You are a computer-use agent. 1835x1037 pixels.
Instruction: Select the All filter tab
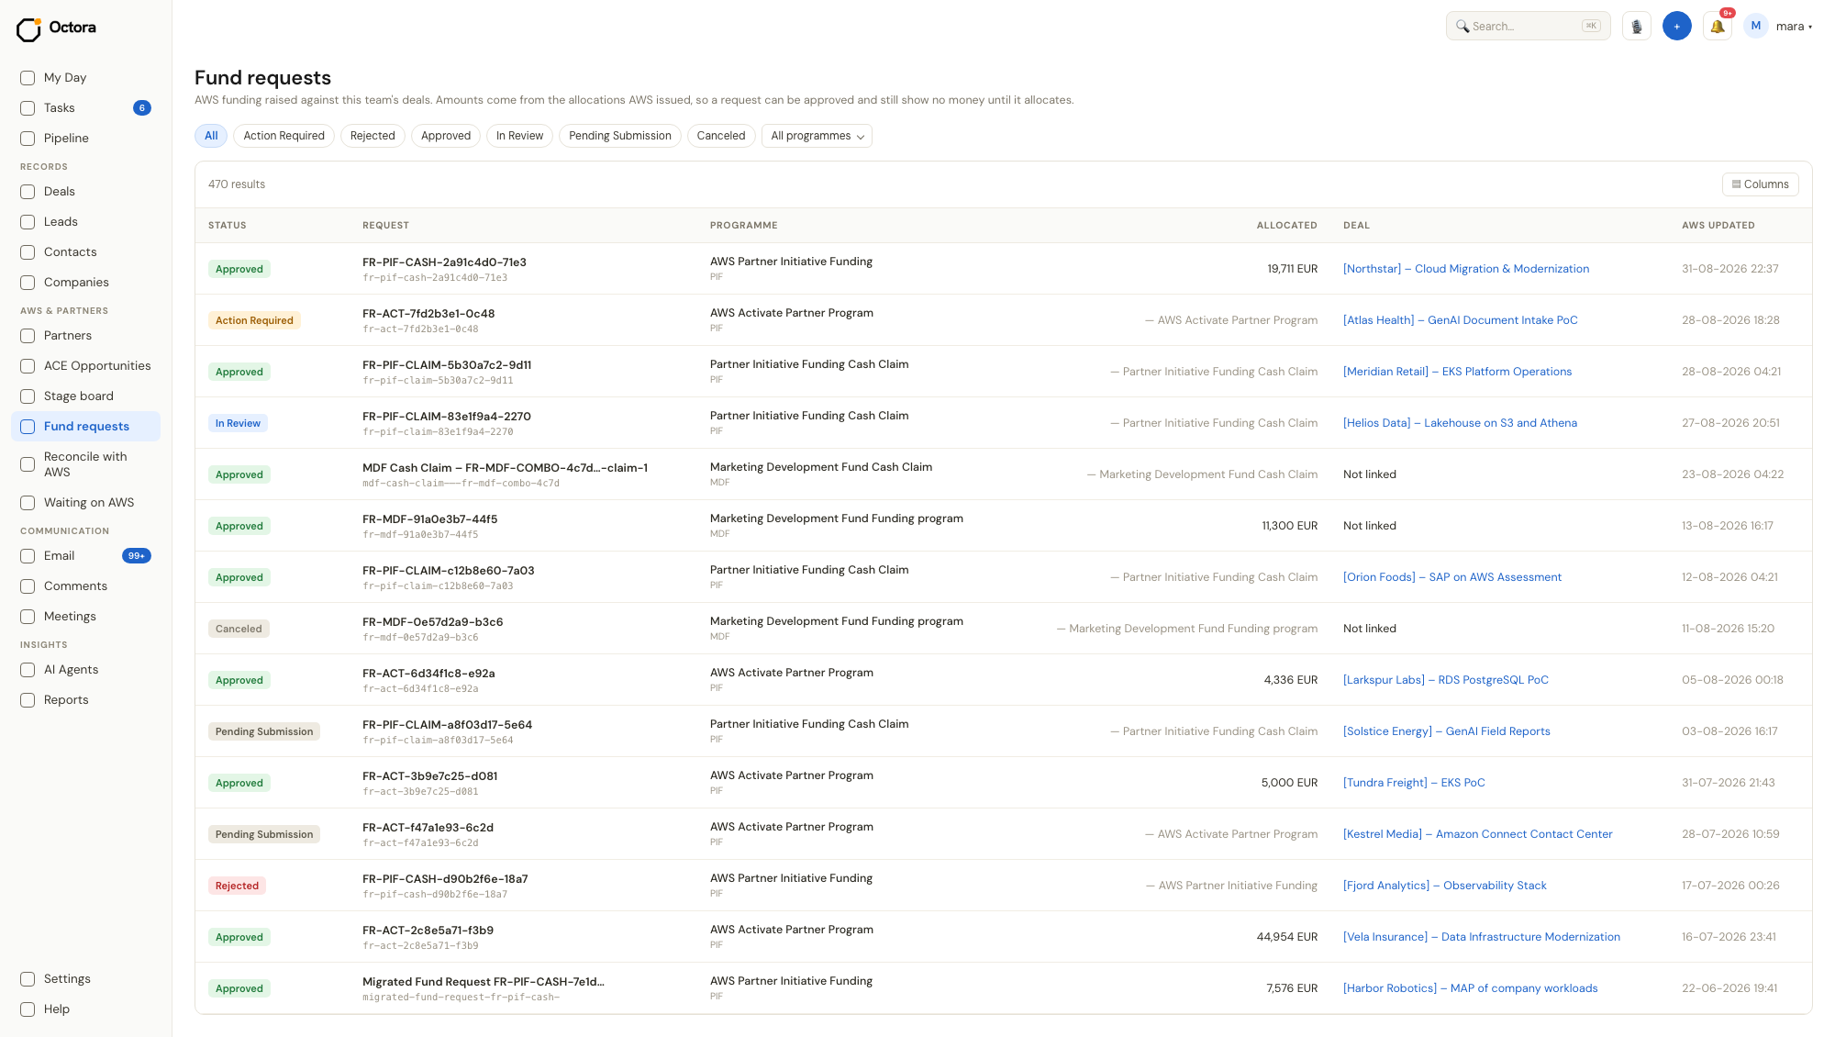[211, 136]
